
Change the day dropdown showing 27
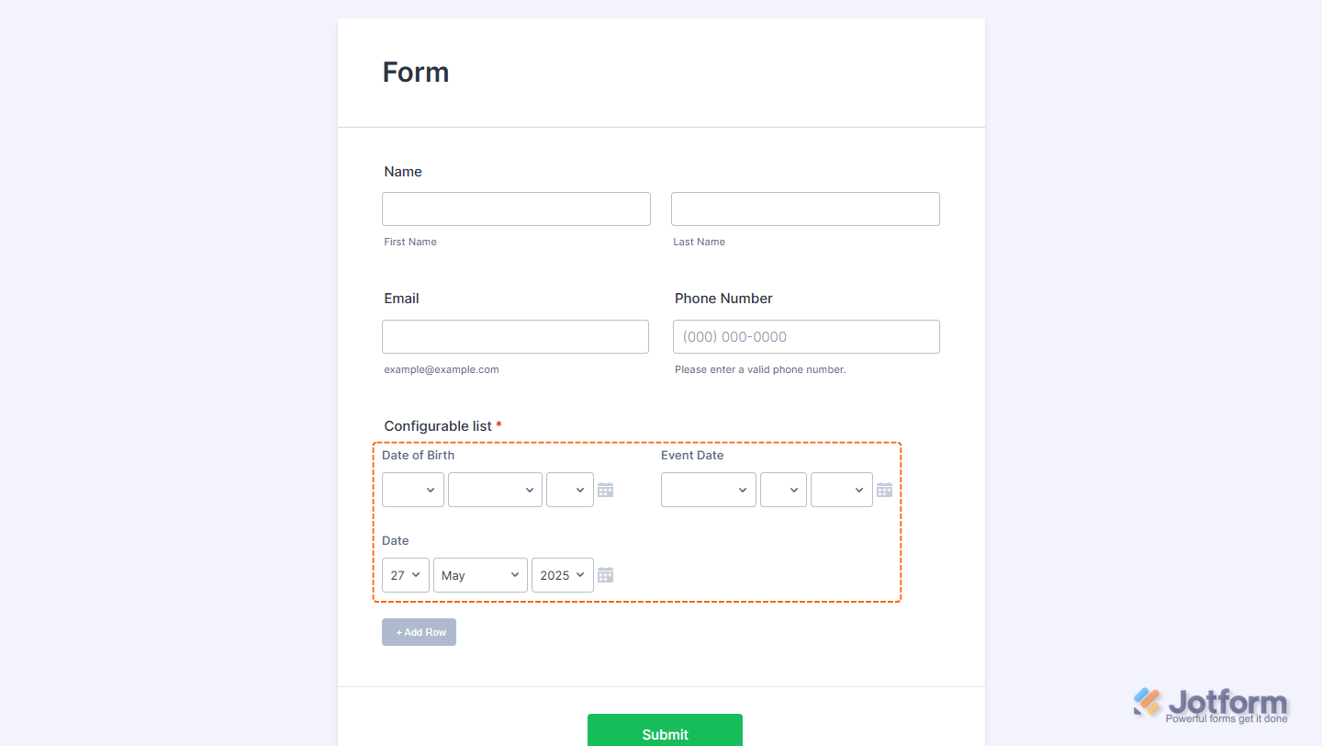tap(406, 575)
